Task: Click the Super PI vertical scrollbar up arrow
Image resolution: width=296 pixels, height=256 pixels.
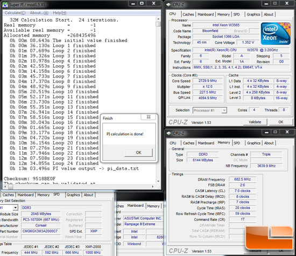Action: click(x=158, y=19)
